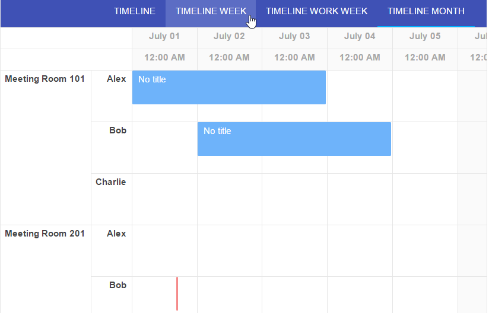
Task: Select Charlie's July 03 cell in Room 101
Action: point(295,199)
